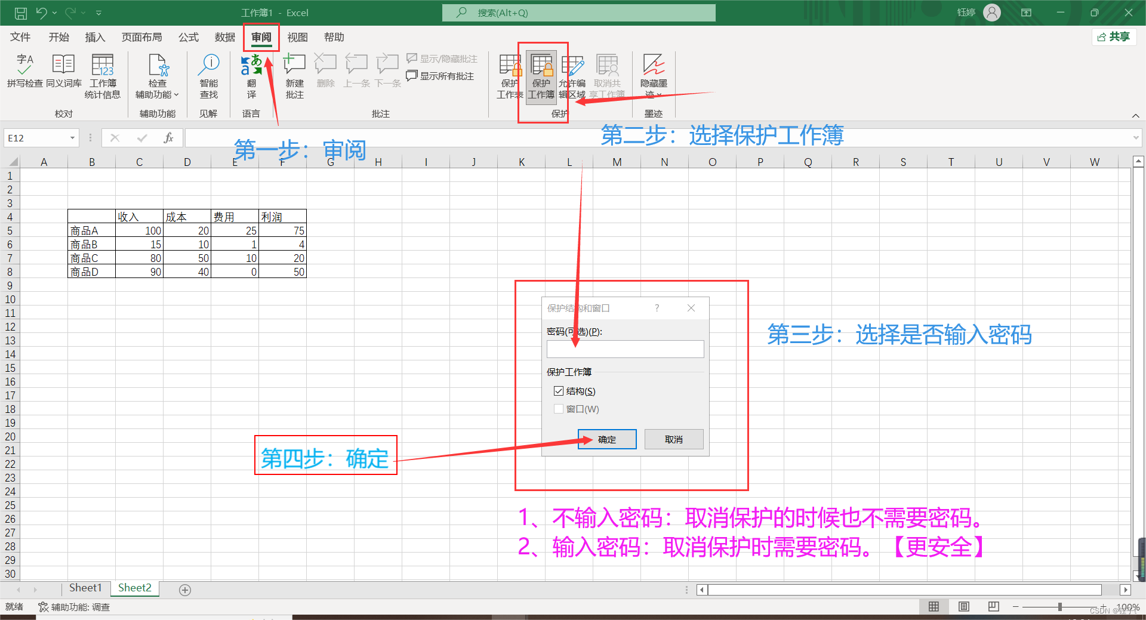This screenshot has width=1146, height=620.
Task: Undo the last action
Action: [41, 13]
